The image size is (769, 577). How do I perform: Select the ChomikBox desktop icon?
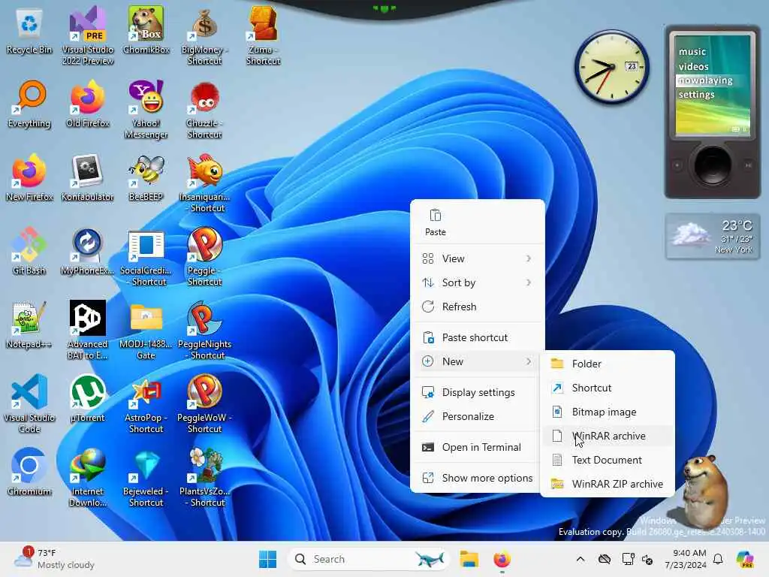click(146, 30)
